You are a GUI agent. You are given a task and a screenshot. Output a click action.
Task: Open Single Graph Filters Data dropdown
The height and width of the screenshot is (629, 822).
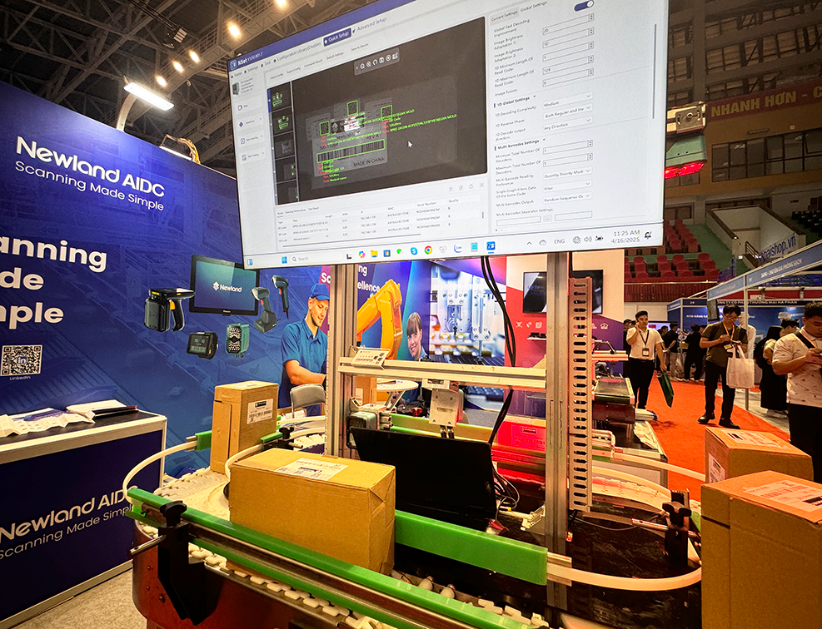(x=566, y=186)
